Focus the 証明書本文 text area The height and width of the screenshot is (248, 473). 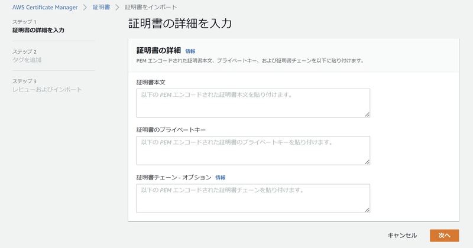pyautogui.click(x=253, y=103)
